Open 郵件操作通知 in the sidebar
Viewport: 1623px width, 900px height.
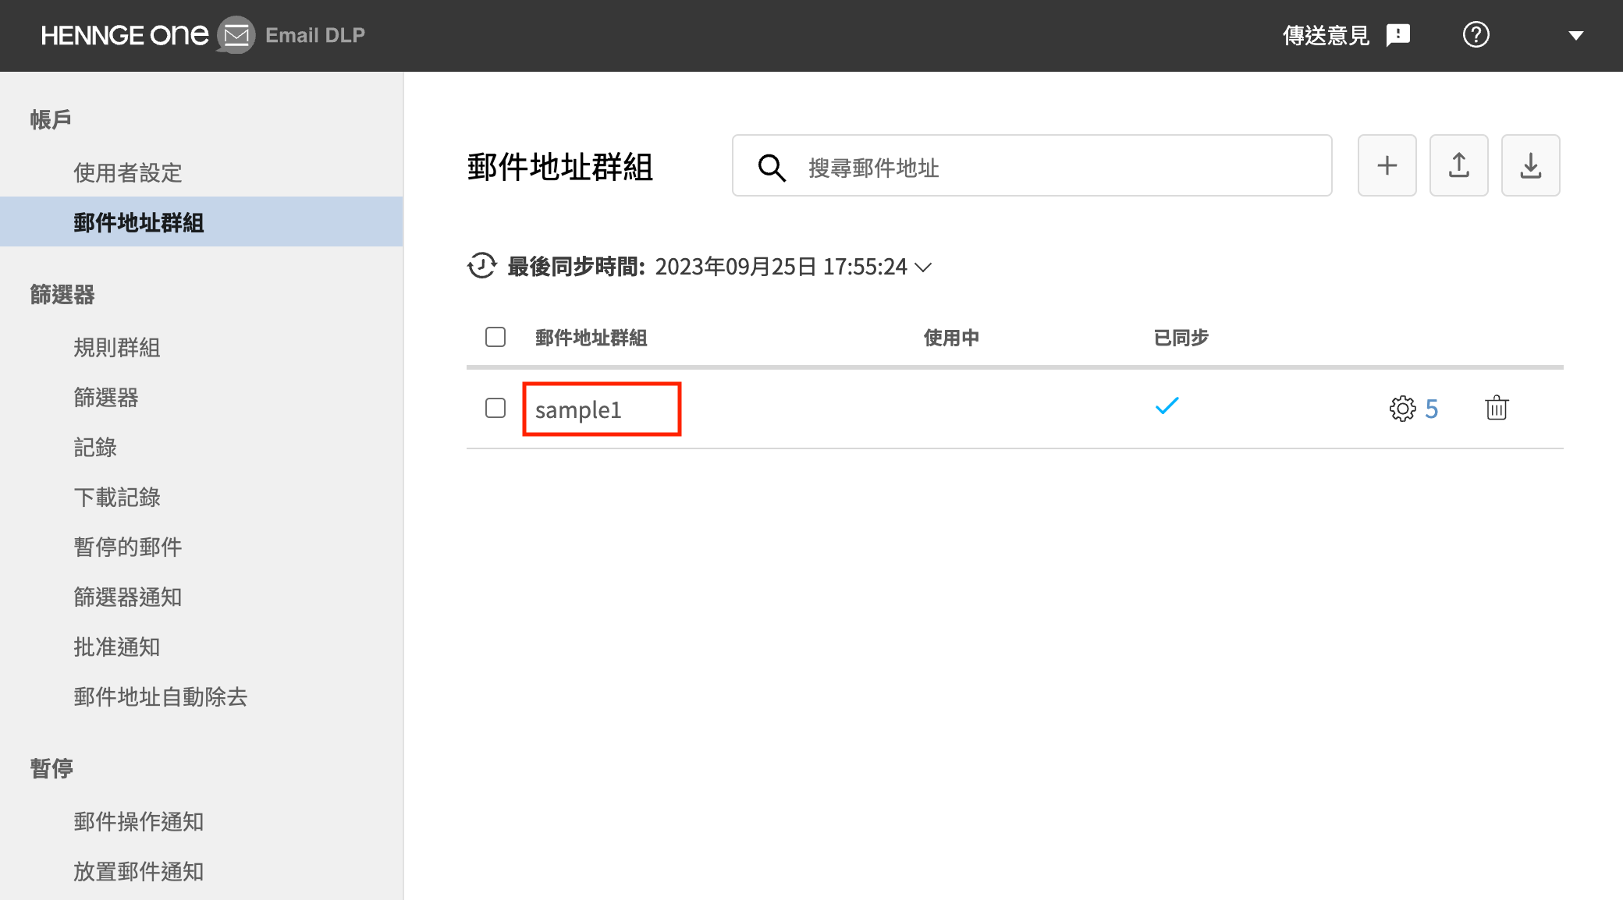coord(139,821)
